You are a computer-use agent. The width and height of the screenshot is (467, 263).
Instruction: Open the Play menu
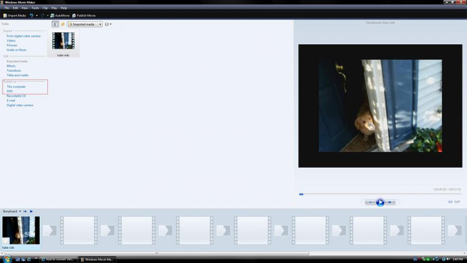(54, 8)
